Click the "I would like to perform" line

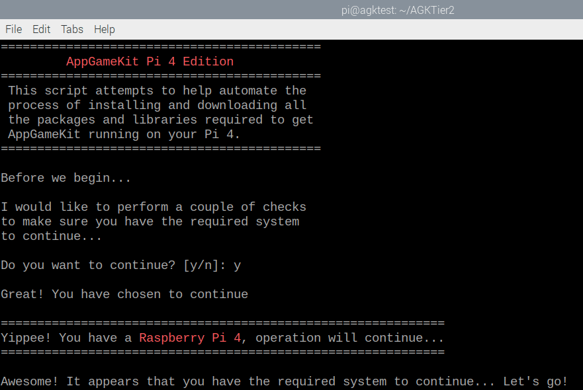[154, 207]
